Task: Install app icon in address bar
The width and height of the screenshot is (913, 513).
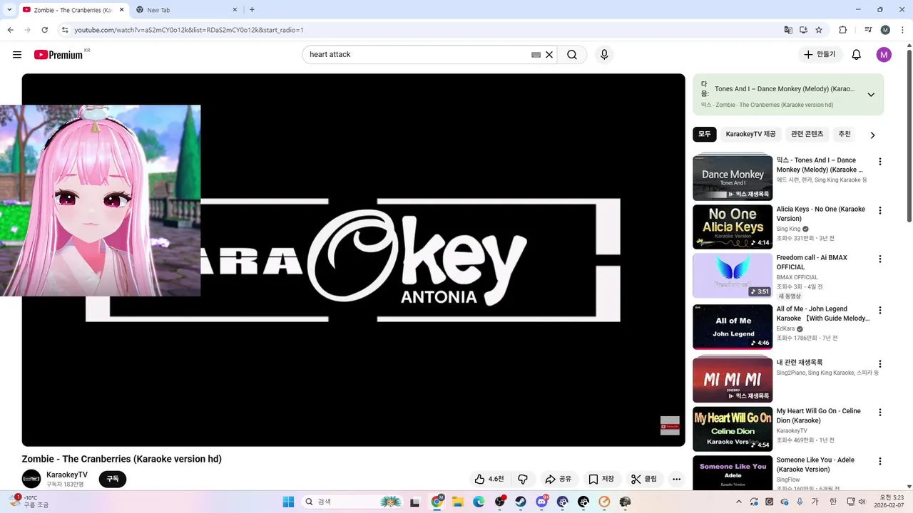Action: point(803,30)
